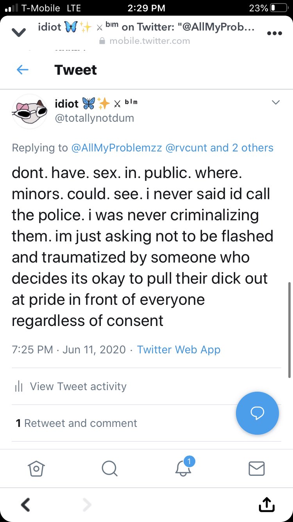This screenshot has width=293, height=522.
Task: Expand tweet options caret menu
Action: coord(276,103)
